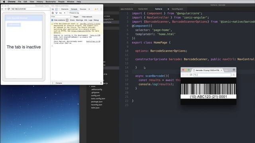The image size is (255, 143).
Task: Uncheck the Hide violations checkbox
Action: 52,20
